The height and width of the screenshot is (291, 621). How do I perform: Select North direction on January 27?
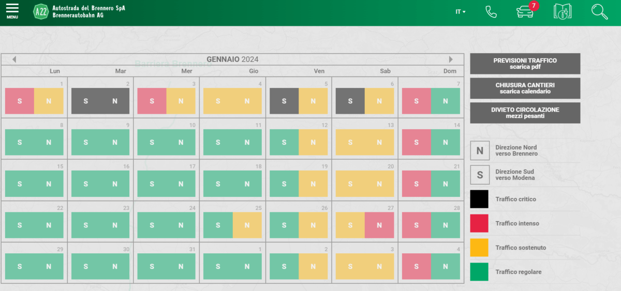(379, 225)
